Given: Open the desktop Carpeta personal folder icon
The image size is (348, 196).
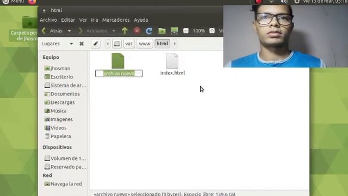Looking at the screenshot, I should 30,23.
